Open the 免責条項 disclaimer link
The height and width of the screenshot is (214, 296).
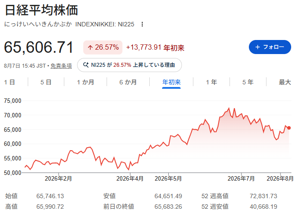pos(61,66)
